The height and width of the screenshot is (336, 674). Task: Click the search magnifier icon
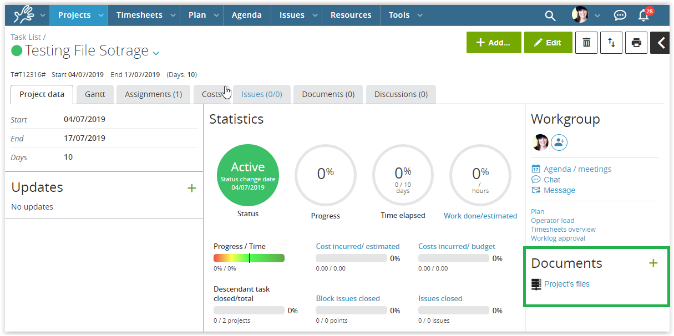pyautogui.click(x=550, y=16)
